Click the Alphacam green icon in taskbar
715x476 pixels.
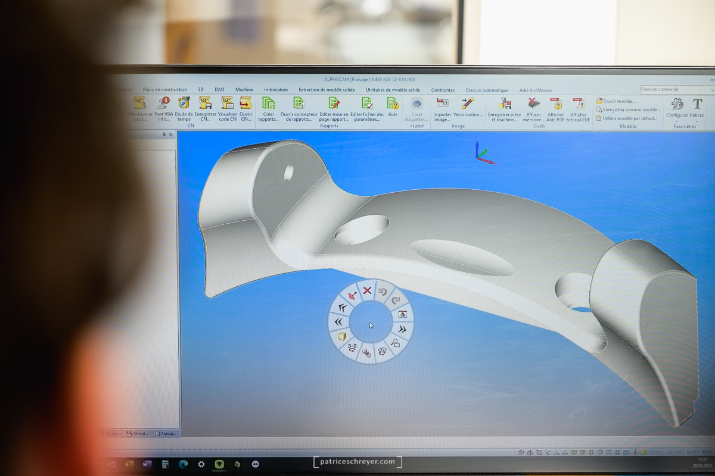(219, 464)
